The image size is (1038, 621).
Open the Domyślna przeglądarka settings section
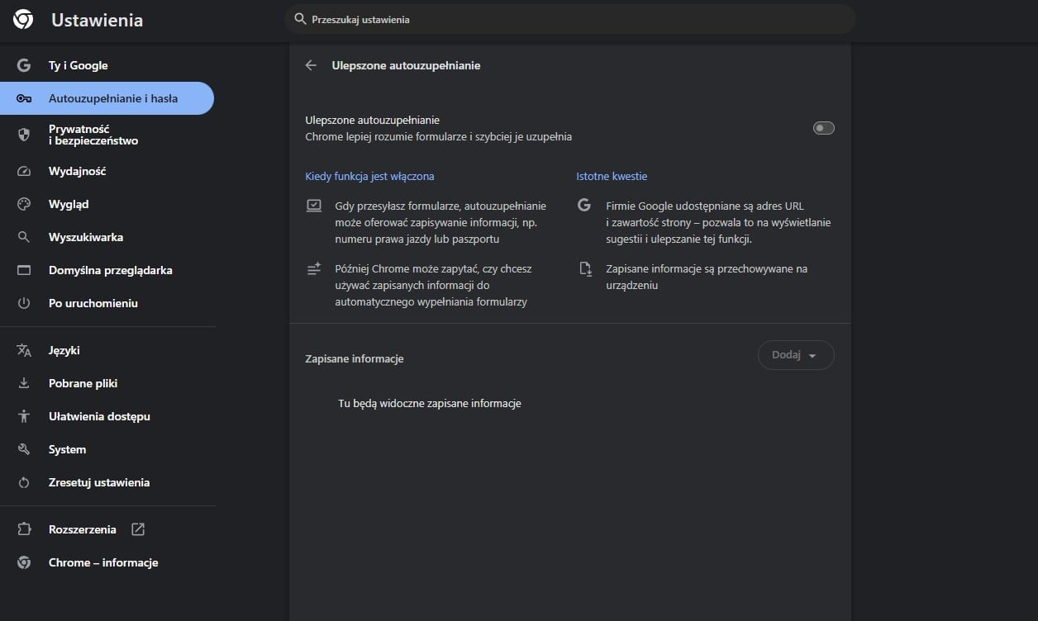coord(110,270)
